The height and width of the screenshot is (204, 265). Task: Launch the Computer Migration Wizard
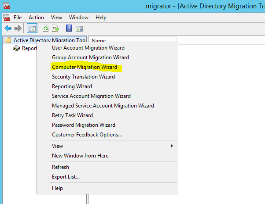coord(85,67)
